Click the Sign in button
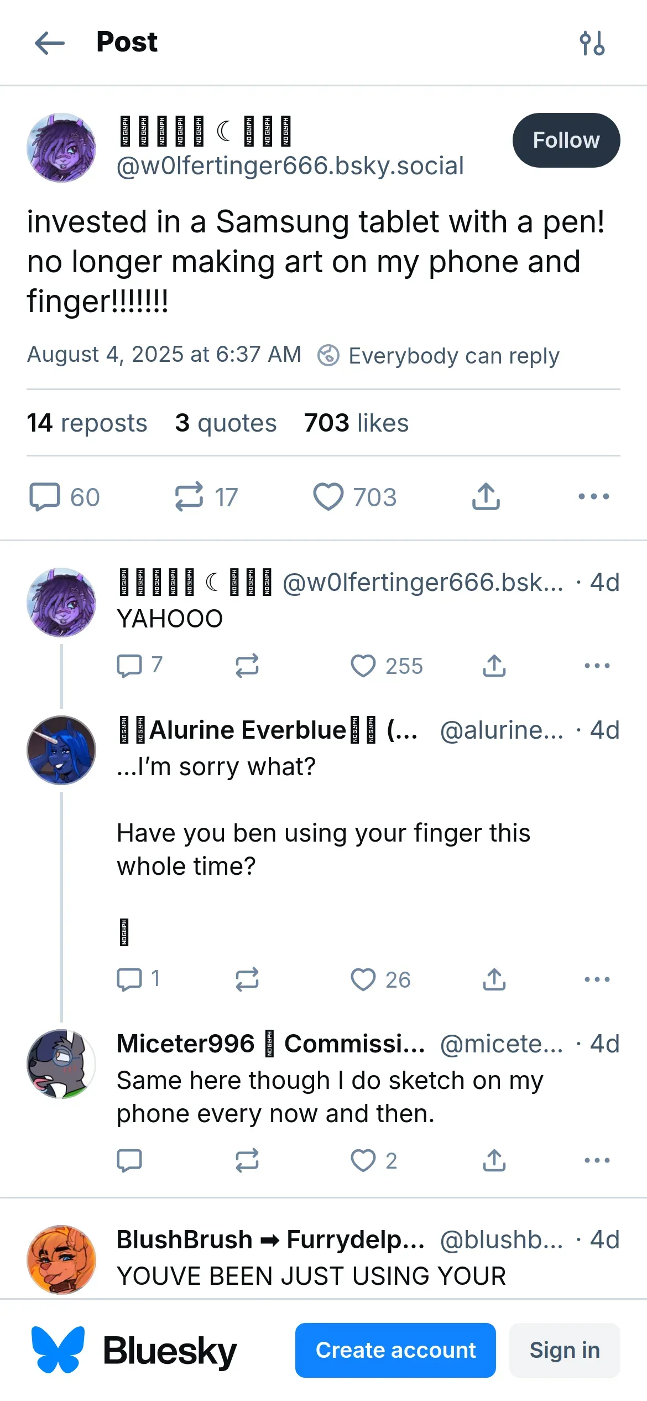The width and height of the screenshot is (647, 1401). (565, 1350)
